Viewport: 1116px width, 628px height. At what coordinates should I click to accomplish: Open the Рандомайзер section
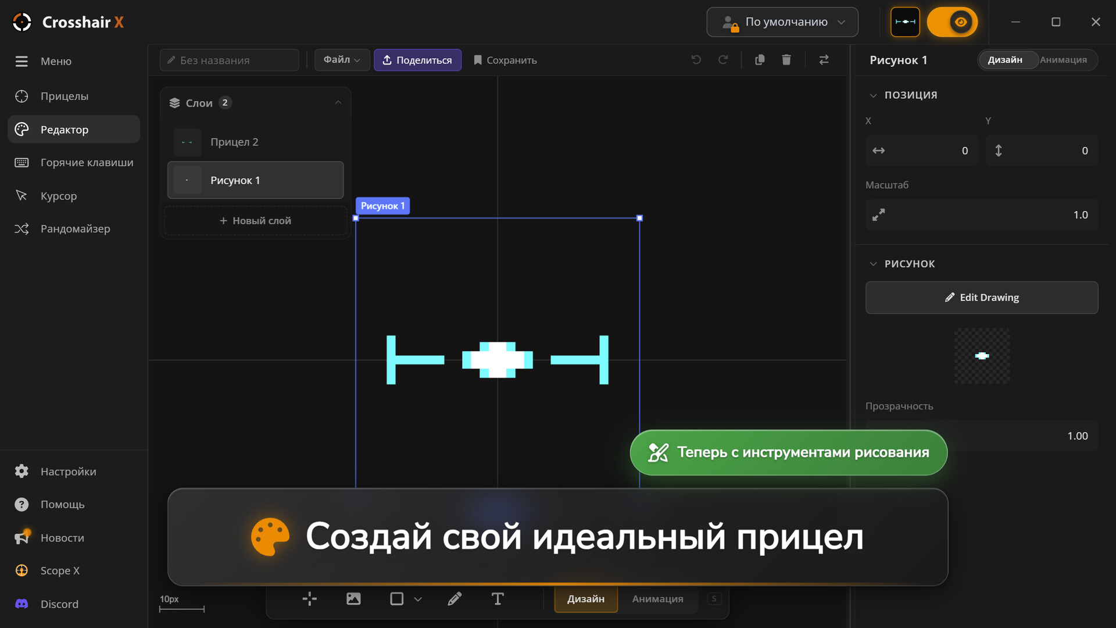click(74, 229)
